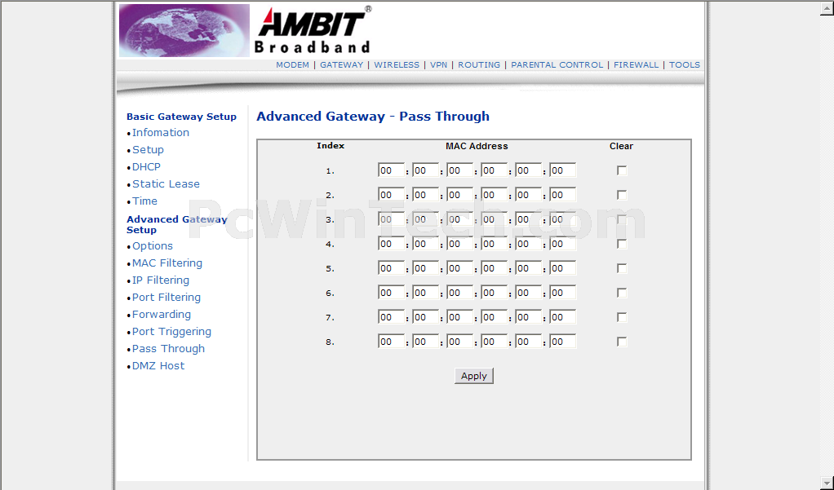The image size is (834, 490).
Task: Open the PARENTAL CONTROL menu
Action: [x=557, y=65]
